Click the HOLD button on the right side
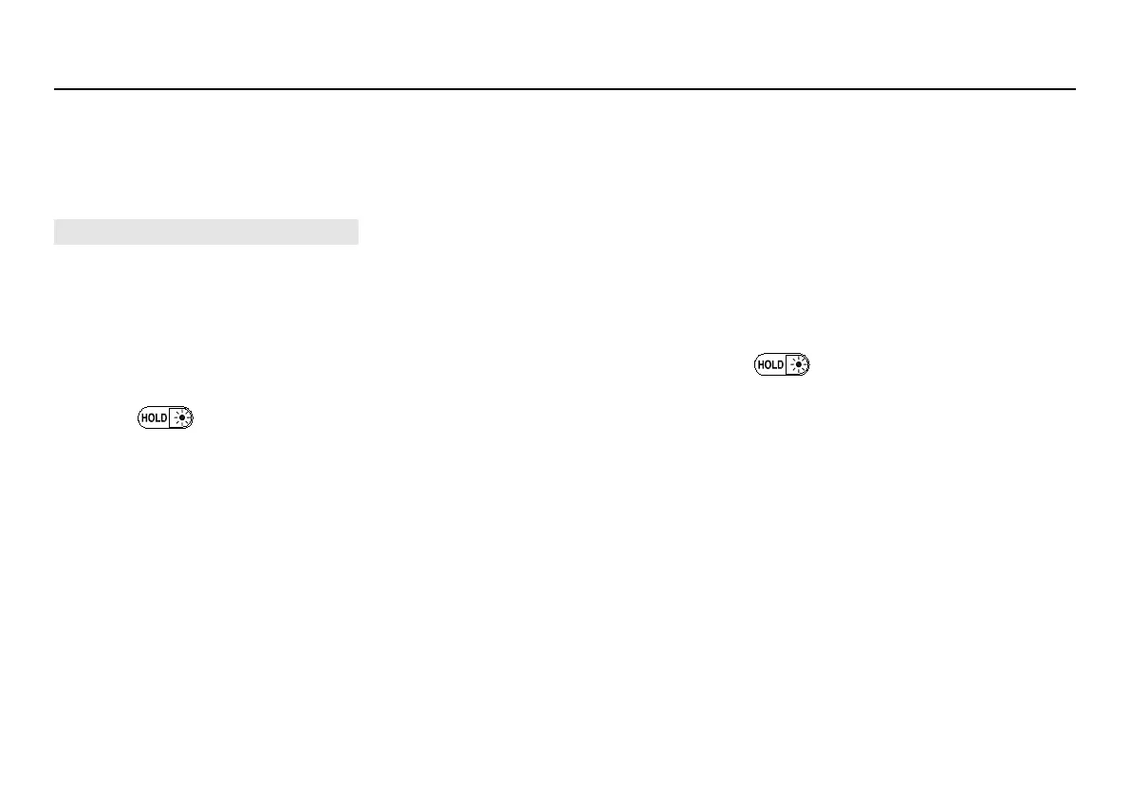The image size is (1130, 796). pyautogui.click(x=770, y=365)
